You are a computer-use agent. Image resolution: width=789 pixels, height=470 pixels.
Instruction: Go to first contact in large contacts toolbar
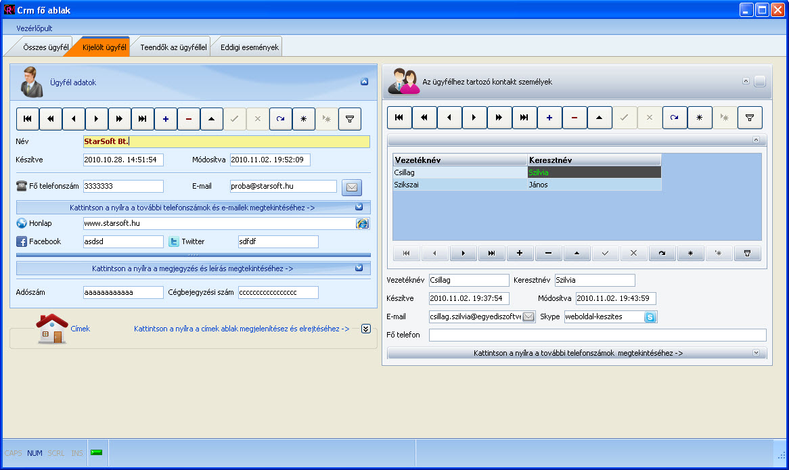pos(399,118)
